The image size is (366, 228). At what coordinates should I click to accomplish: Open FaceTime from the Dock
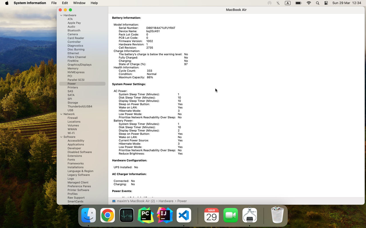click(230, 215)
